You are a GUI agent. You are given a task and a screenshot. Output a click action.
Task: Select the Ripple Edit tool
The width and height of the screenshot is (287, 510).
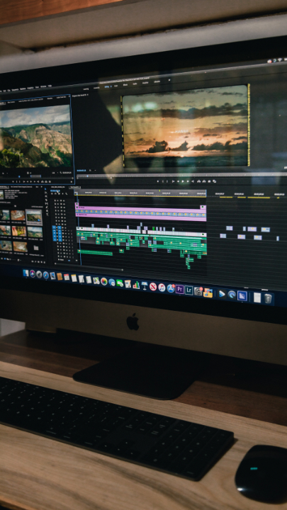click(46, 196)
